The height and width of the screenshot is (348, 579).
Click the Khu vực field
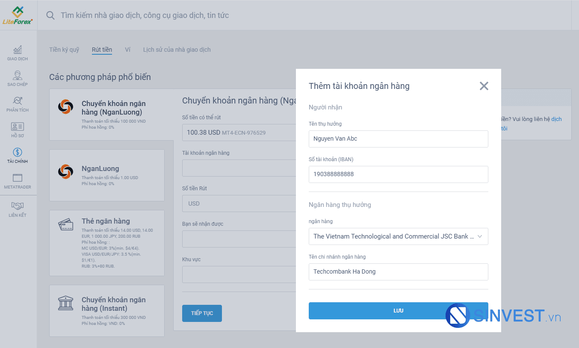click(x=239, y=274)
